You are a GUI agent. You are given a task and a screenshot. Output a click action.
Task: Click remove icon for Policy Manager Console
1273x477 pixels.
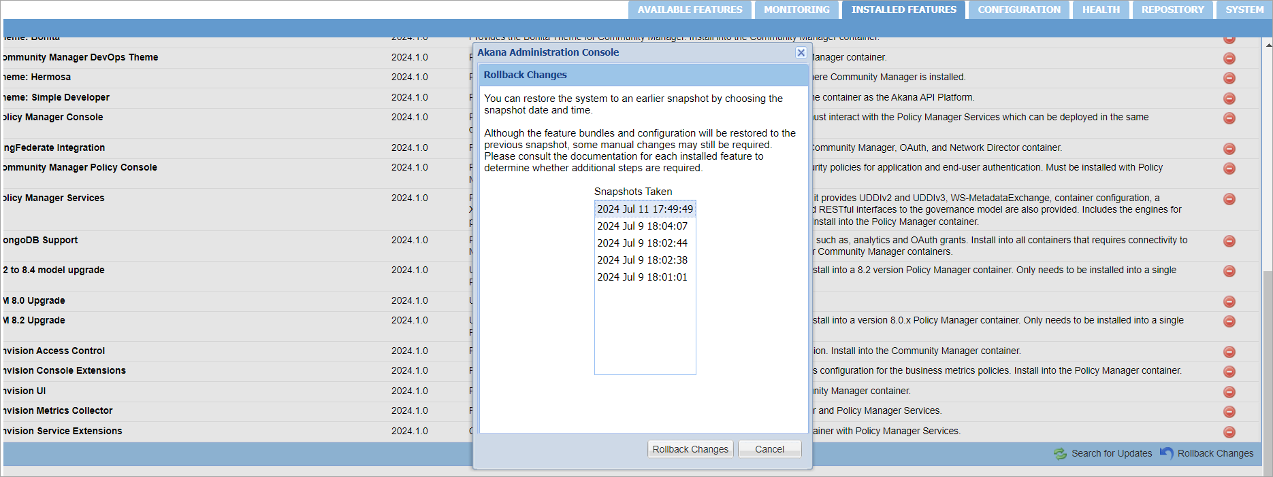(x=1229, y=118)
